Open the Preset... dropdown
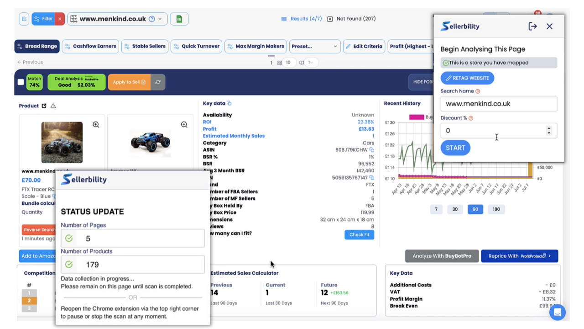This screenshot has height=329, width=584. (x=315, y=46)
